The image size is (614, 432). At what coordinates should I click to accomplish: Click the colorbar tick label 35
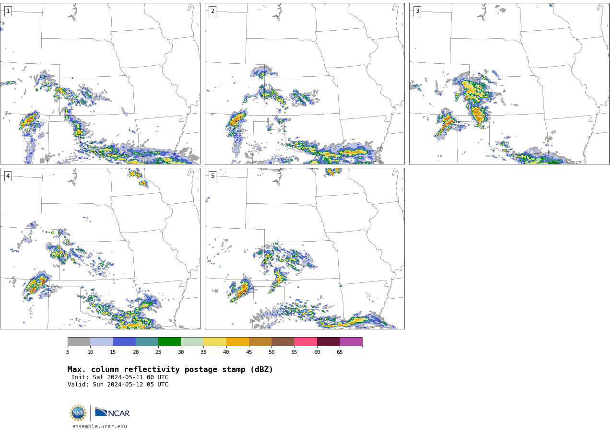[x=203, y=352]
